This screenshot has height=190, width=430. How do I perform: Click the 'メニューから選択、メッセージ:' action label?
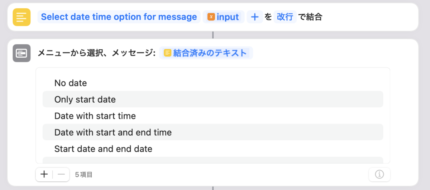97,53
